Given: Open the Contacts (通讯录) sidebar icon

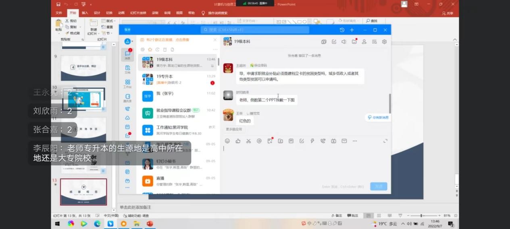Looking at the screenshot, I should [x=127, y=98].
